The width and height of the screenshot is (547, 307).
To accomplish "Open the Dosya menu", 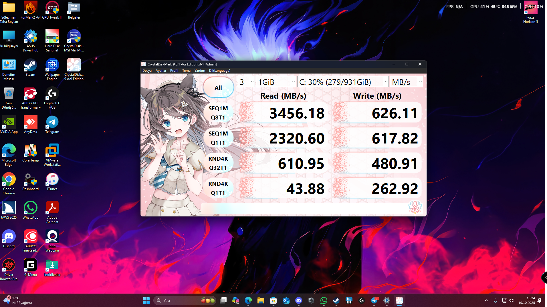I will [147, 71].
